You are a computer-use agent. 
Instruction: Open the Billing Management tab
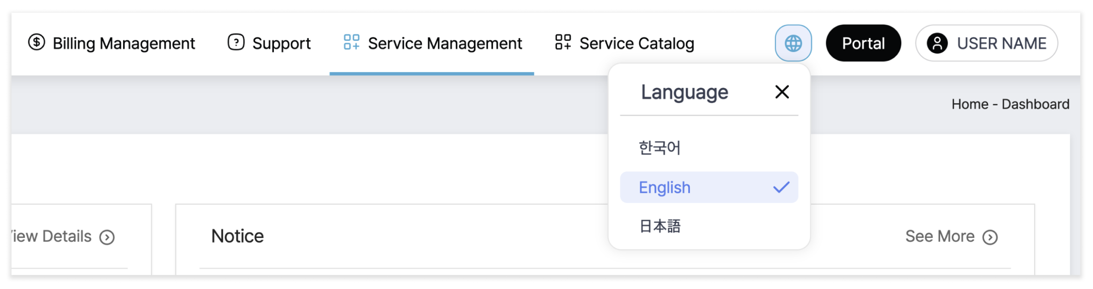(x=111, y=43)
